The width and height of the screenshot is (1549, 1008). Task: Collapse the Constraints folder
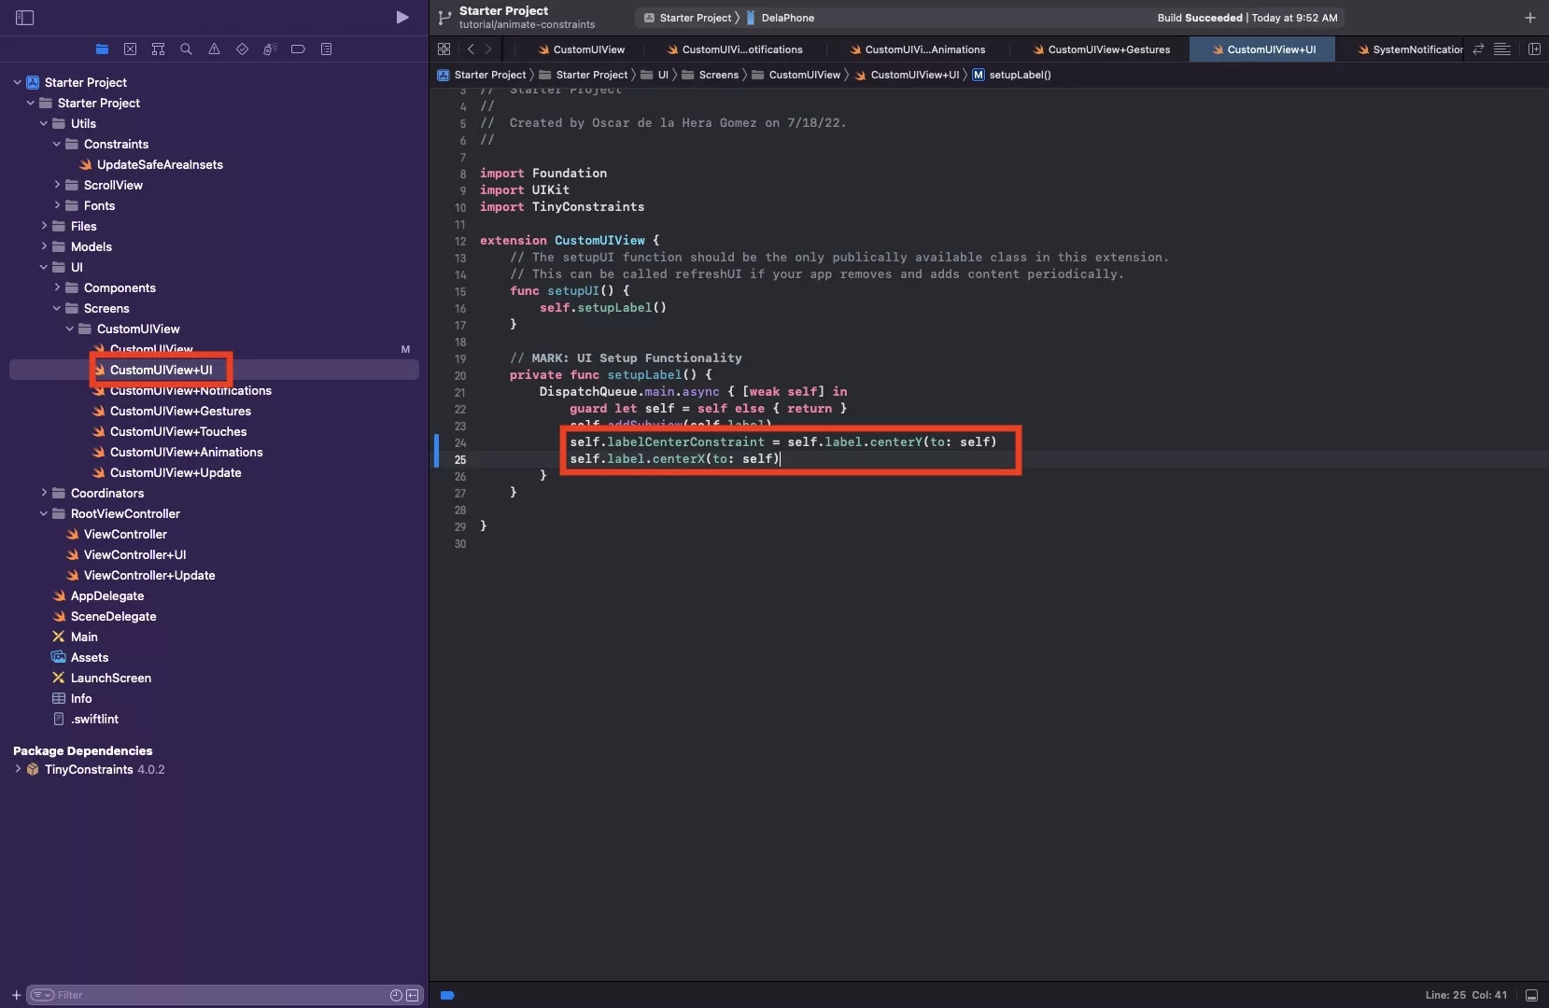[x=56, y=144]
